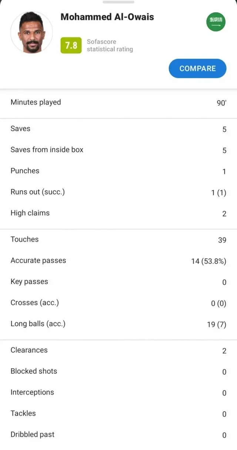Click the Interceptions stat label
This screenshot has width=237, height=450.
coord(32,392)
